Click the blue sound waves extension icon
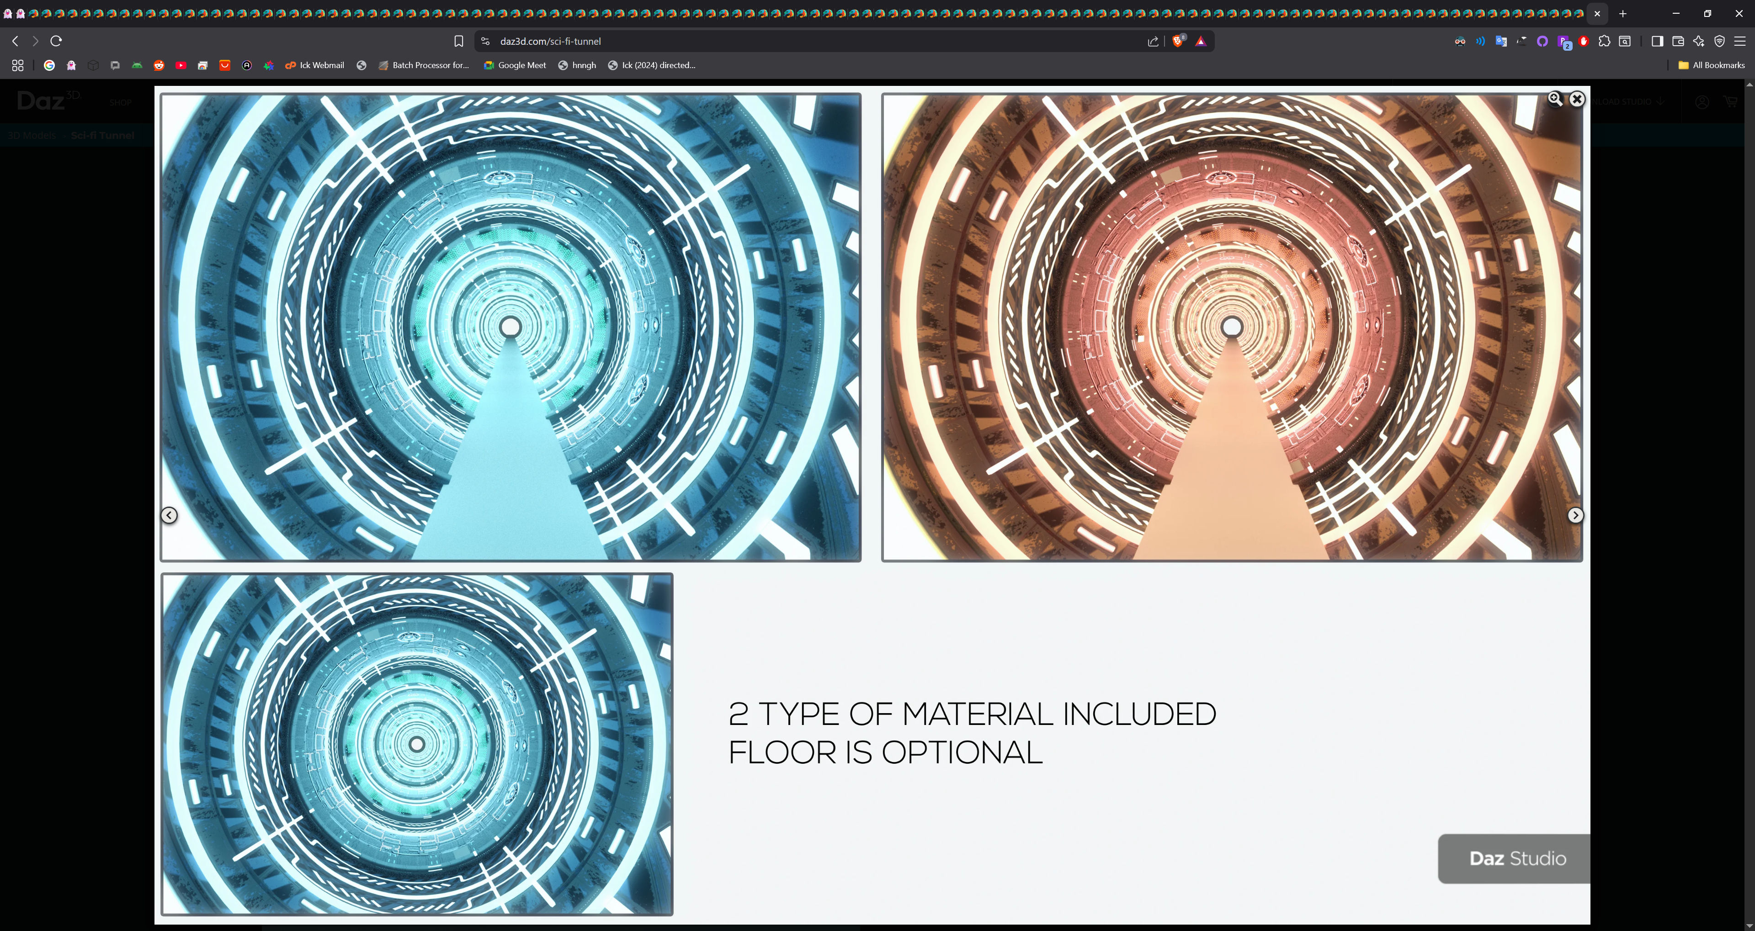Screen dimensions: 1755x931 (x=1480, y=42)
